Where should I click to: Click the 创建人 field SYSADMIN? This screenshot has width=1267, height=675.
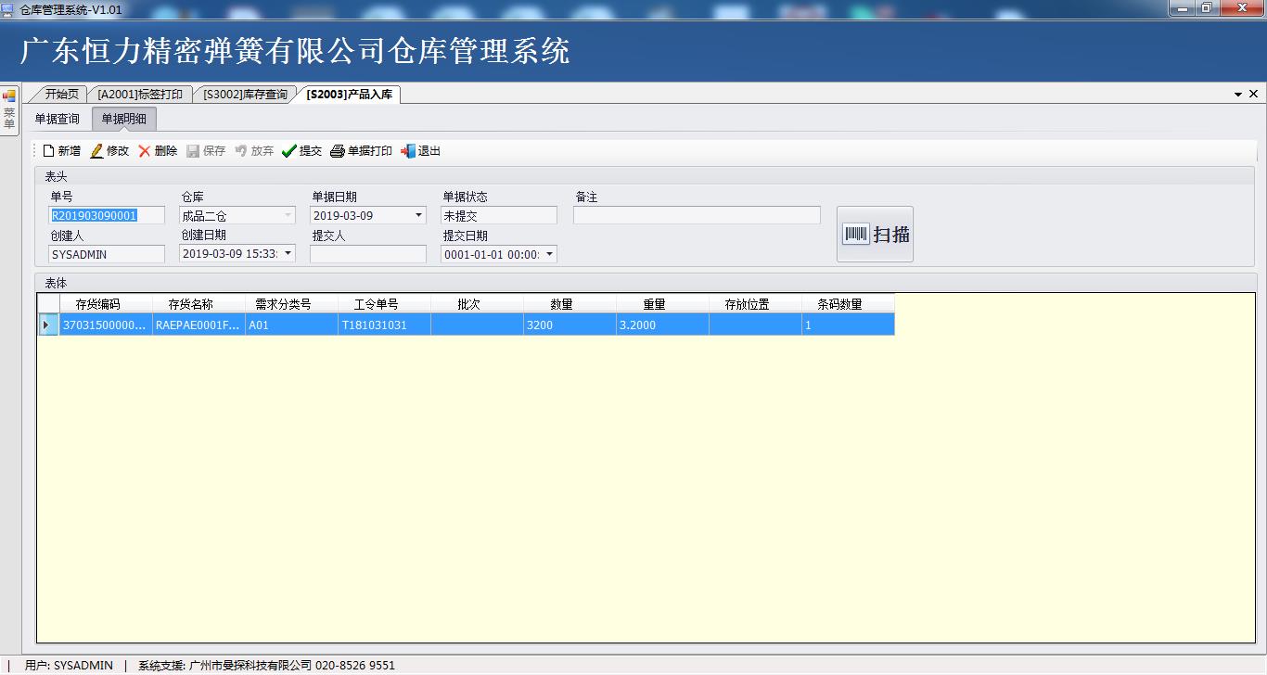pos(107,253)
